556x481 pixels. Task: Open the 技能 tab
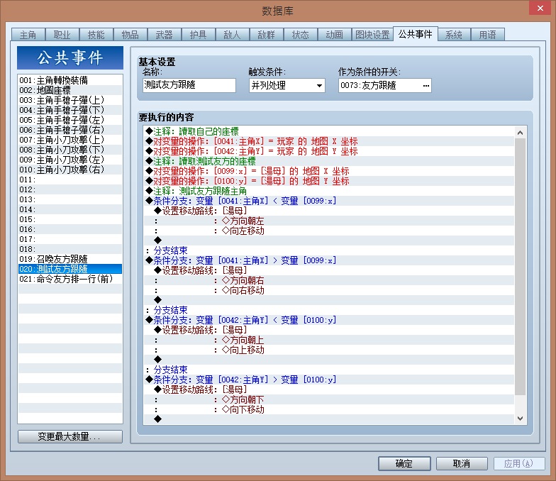96,35
